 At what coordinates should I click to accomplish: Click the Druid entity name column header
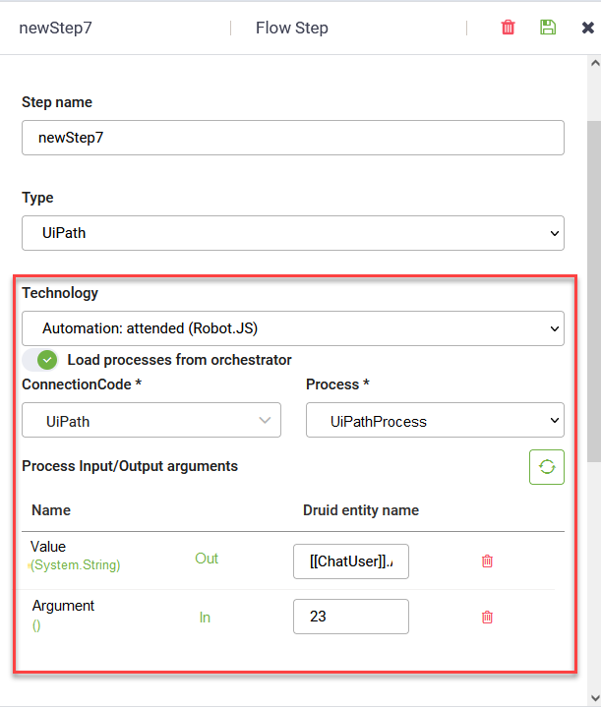click(x=361, y=510)
